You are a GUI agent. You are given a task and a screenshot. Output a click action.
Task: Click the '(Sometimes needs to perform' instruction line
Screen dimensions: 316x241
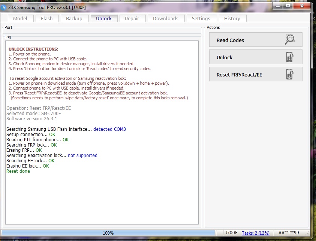[x=99, y=98]
